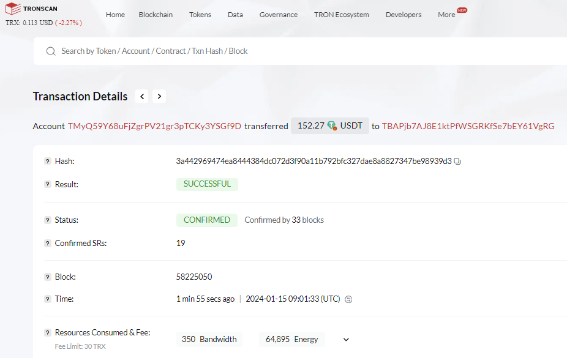Click block number 58225050
The width and height of the screenshot is (567, 358).
point(194,277)
